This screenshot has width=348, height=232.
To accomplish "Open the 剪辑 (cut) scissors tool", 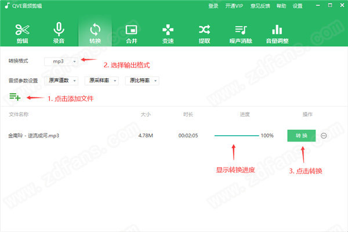I will click(x=23, y=34).
